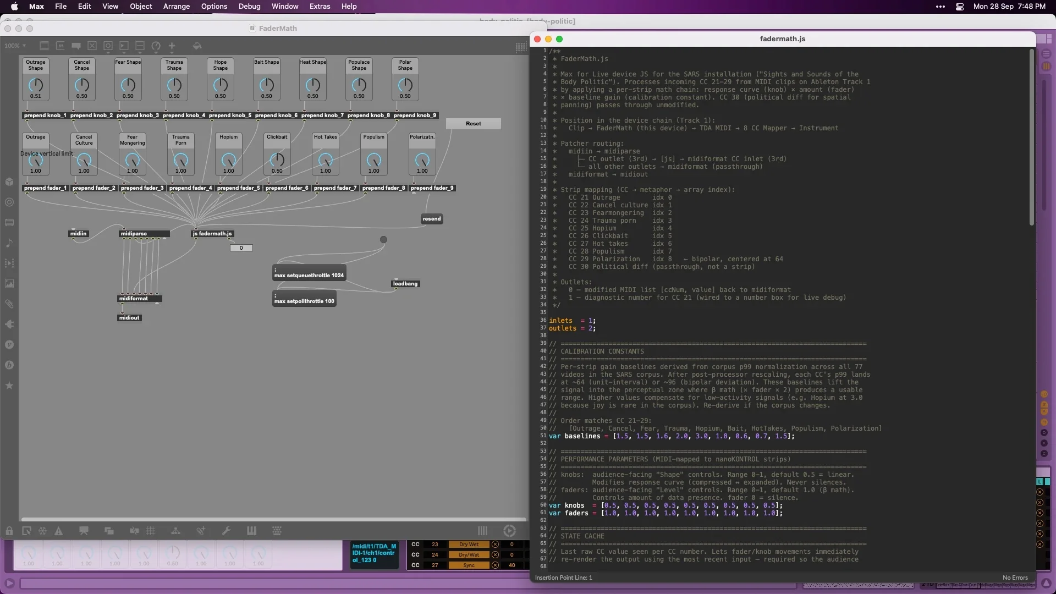Click the Outrage Shape knob dial
1056x594 pixels.
pyautogui.click(x=35, y=85)
